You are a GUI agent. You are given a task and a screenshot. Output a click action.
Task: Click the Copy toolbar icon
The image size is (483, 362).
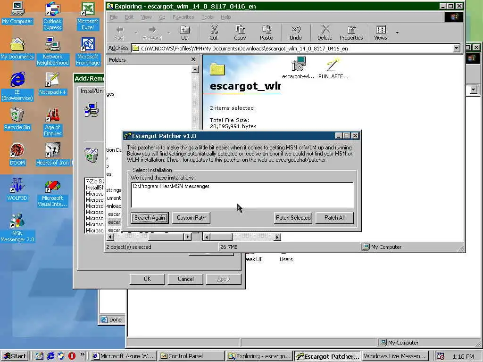[x=240, y=33]
